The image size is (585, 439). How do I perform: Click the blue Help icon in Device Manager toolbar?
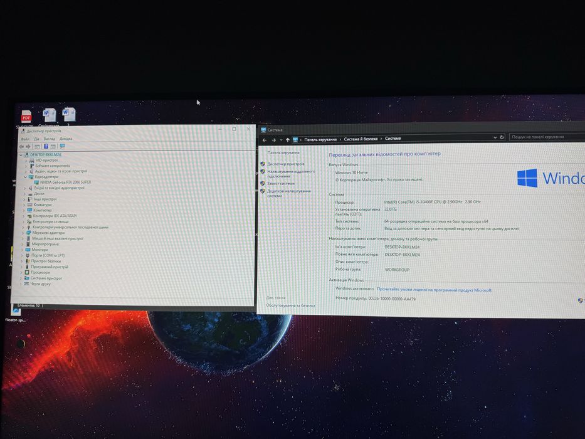click(x=46, y=146)
